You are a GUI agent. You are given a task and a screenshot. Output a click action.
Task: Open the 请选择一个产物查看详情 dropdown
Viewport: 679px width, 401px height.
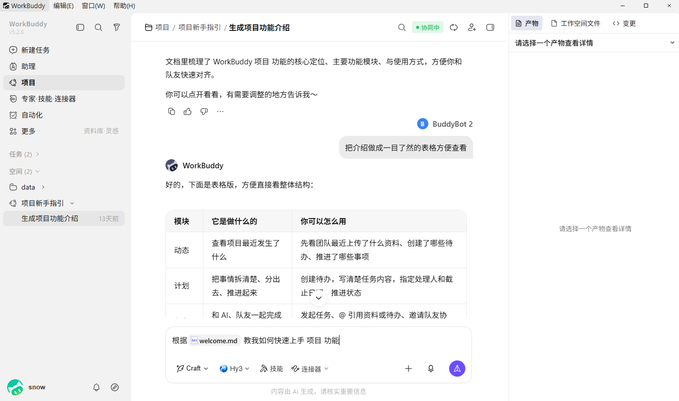pyautogui.click(x=594, y=43)
